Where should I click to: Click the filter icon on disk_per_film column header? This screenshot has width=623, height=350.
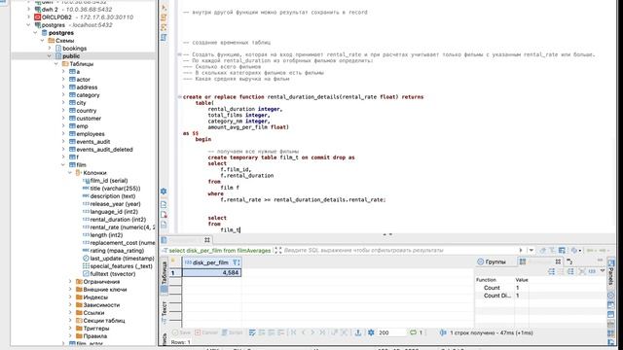click(x=236, y=262)
